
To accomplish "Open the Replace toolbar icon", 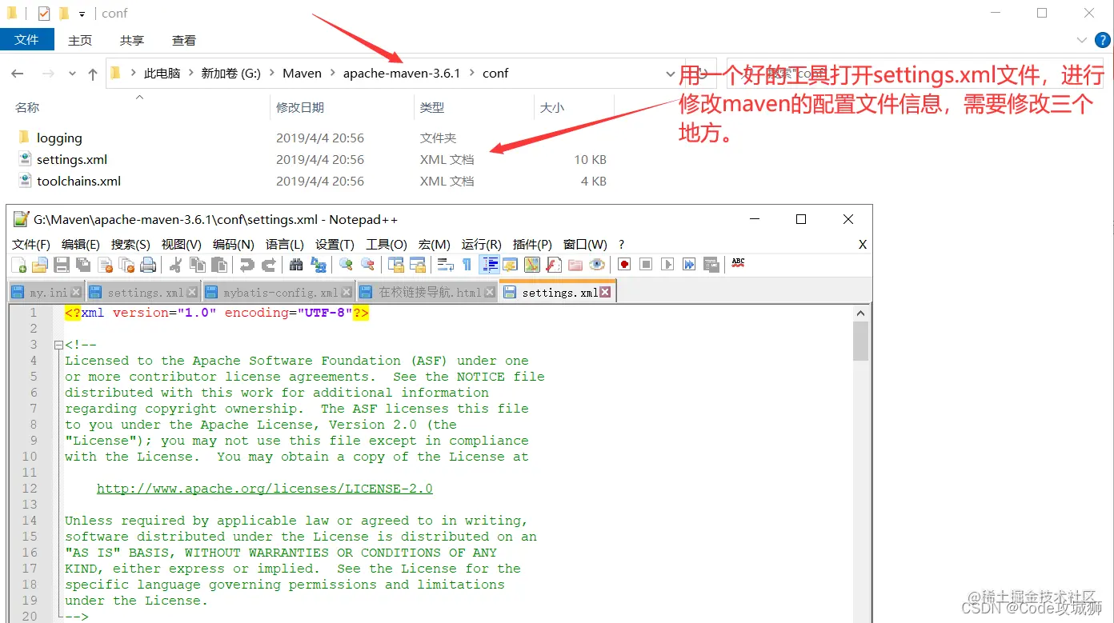I will pyautogui.click(x=319, y=264).
